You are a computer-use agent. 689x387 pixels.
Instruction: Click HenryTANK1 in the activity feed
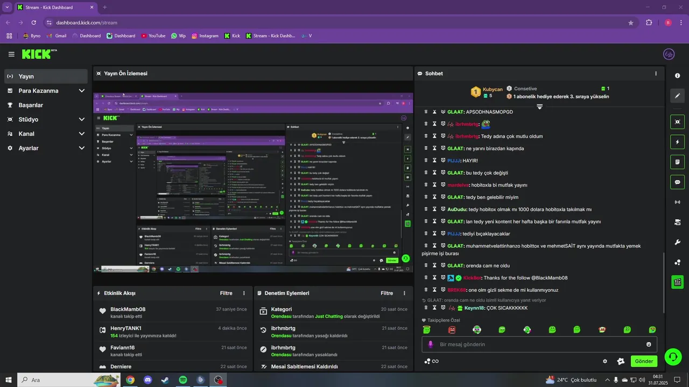click(126, 328)
